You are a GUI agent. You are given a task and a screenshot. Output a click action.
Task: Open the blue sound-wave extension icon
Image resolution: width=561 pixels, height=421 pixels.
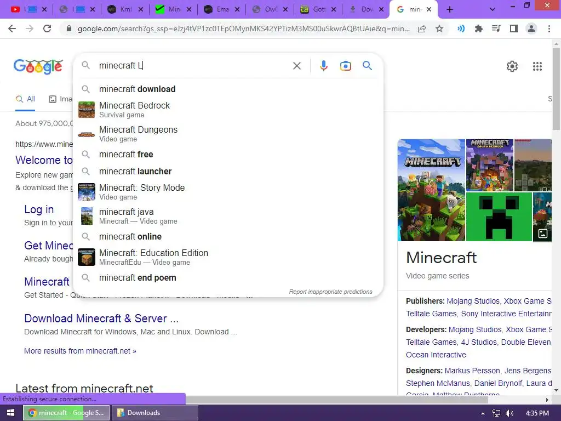point(461,29)
